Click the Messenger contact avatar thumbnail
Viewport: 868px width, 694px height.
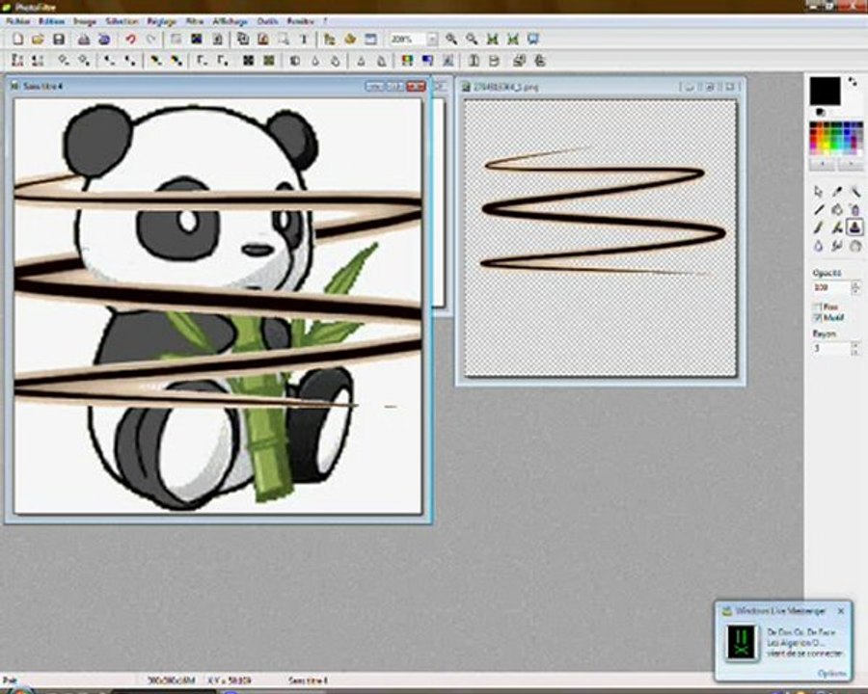[x=742, y=643]
